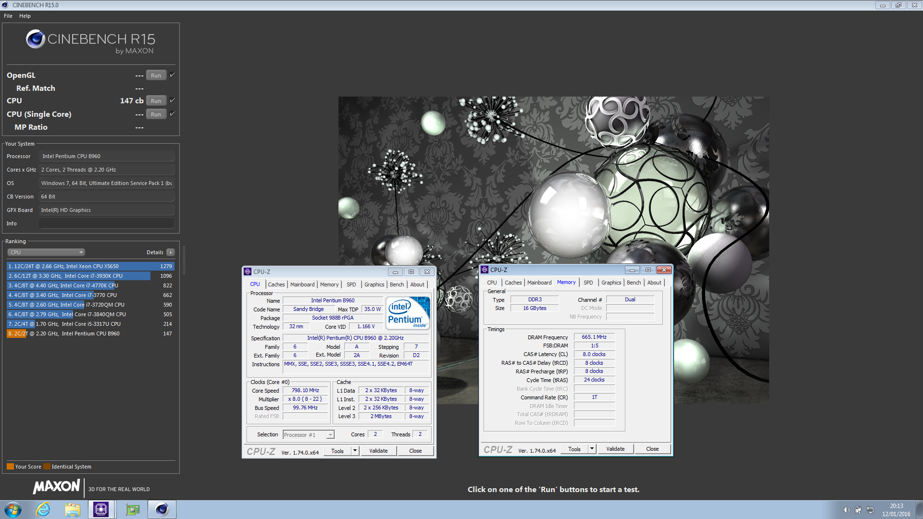Screen dimensions: 923x519
Task: Click Close button in left CPU-Z window
Action: pos(415,451)
